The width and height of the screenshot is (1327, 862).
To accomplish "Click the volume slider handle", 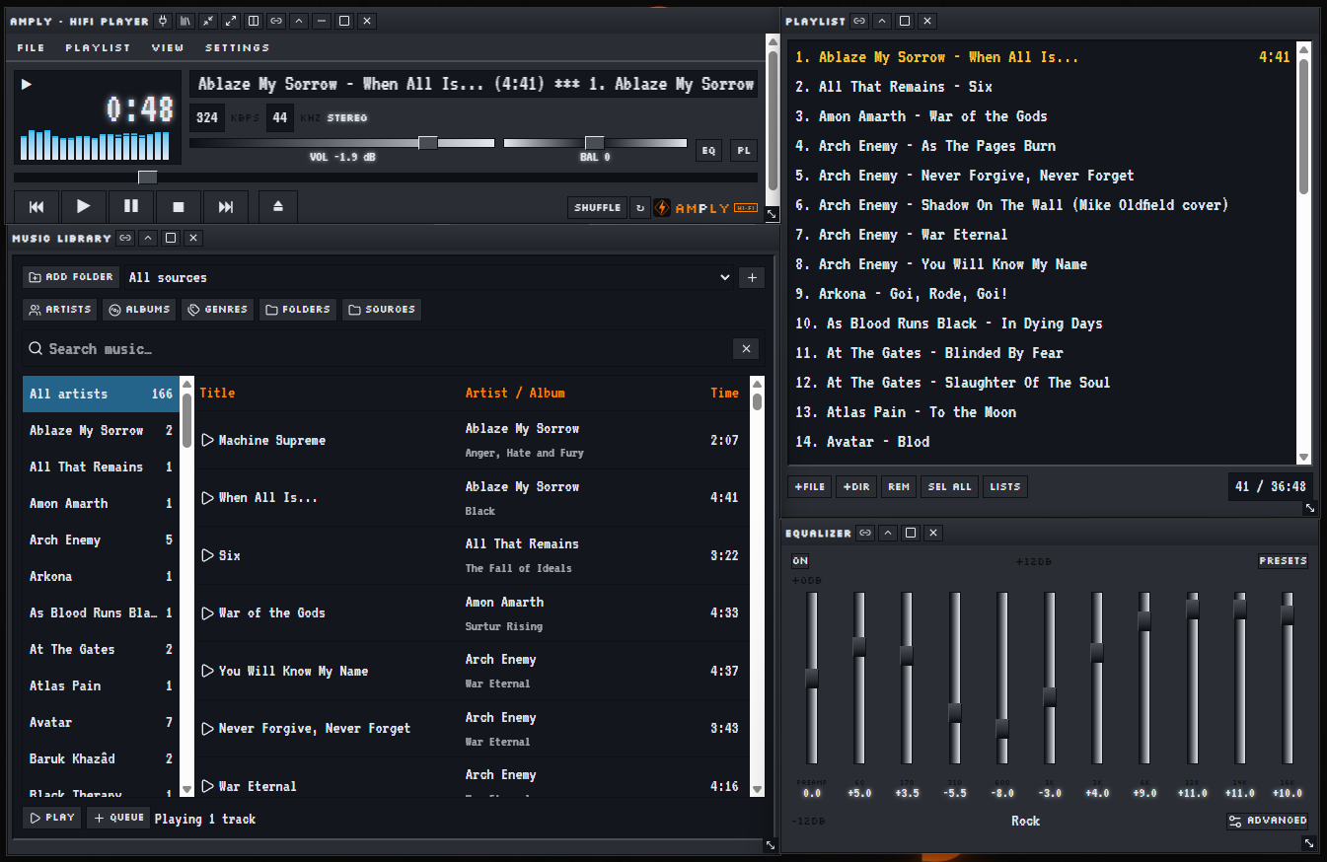I will point(428,143).
